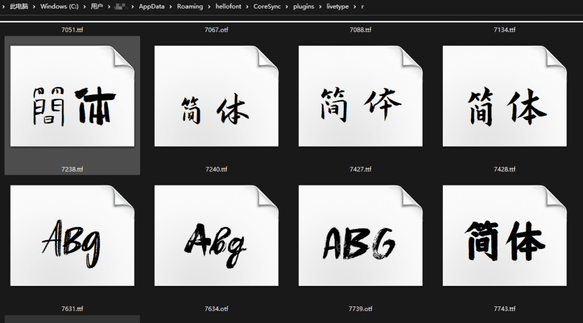Click the 7634.otf Abg font thumbnail
Screen dimensions: 583x323
pyautogui.click(x=216, y=236)
